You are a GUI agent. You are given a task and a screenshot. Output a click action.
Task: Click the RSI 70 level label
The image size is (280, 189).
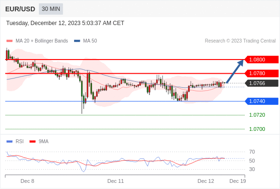click(252, 152)
